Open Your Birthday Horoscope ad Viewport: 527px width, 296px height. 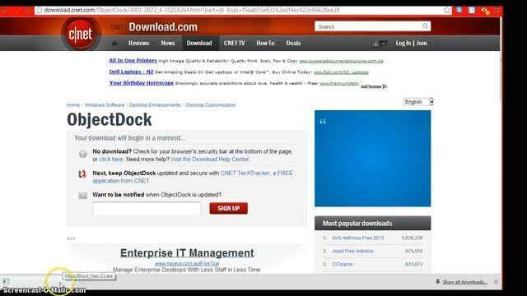click(141, 83)
